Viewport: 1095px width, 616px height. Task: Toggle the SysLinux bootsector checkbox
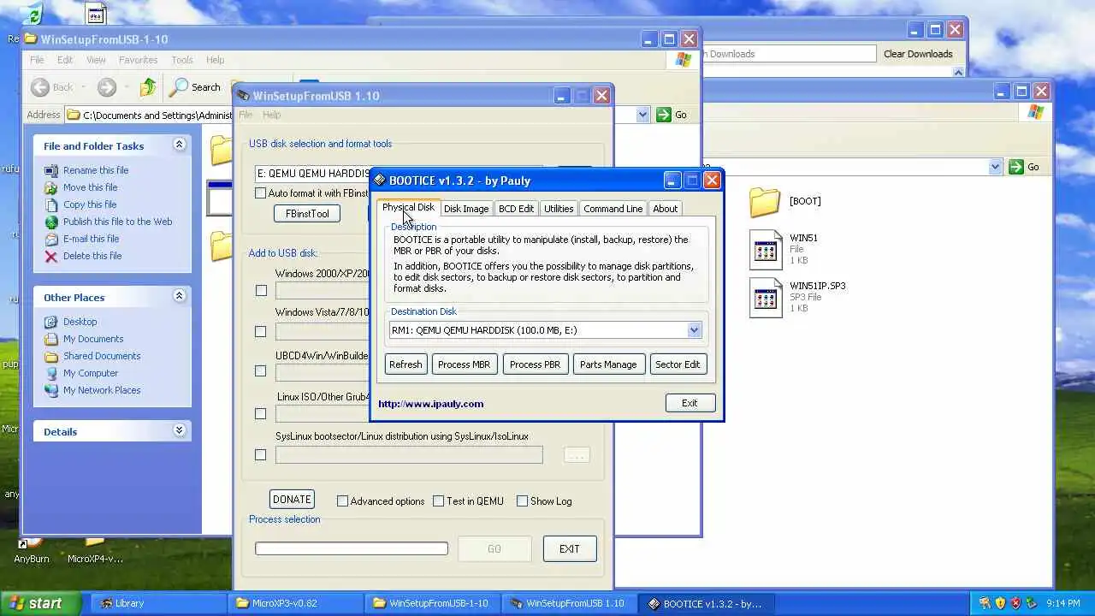[261, 455]
